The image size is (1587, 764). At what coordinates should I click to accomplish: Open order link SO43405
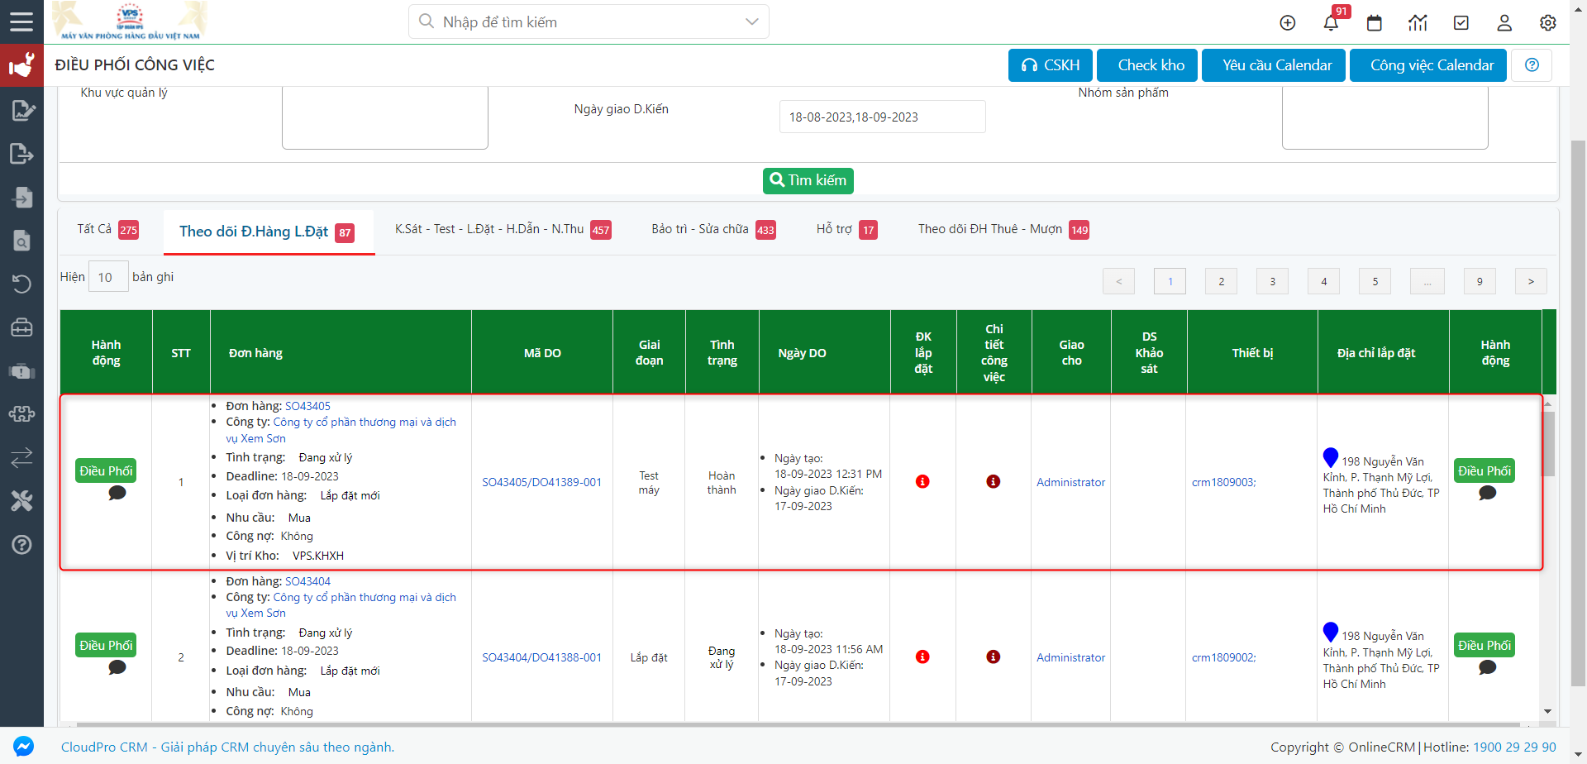[x=307, y=406]
